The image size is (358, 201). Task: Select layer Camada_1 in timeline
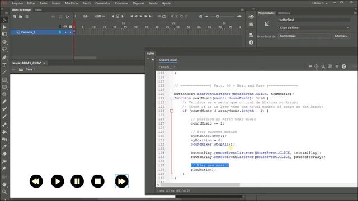tap(28, 32)
